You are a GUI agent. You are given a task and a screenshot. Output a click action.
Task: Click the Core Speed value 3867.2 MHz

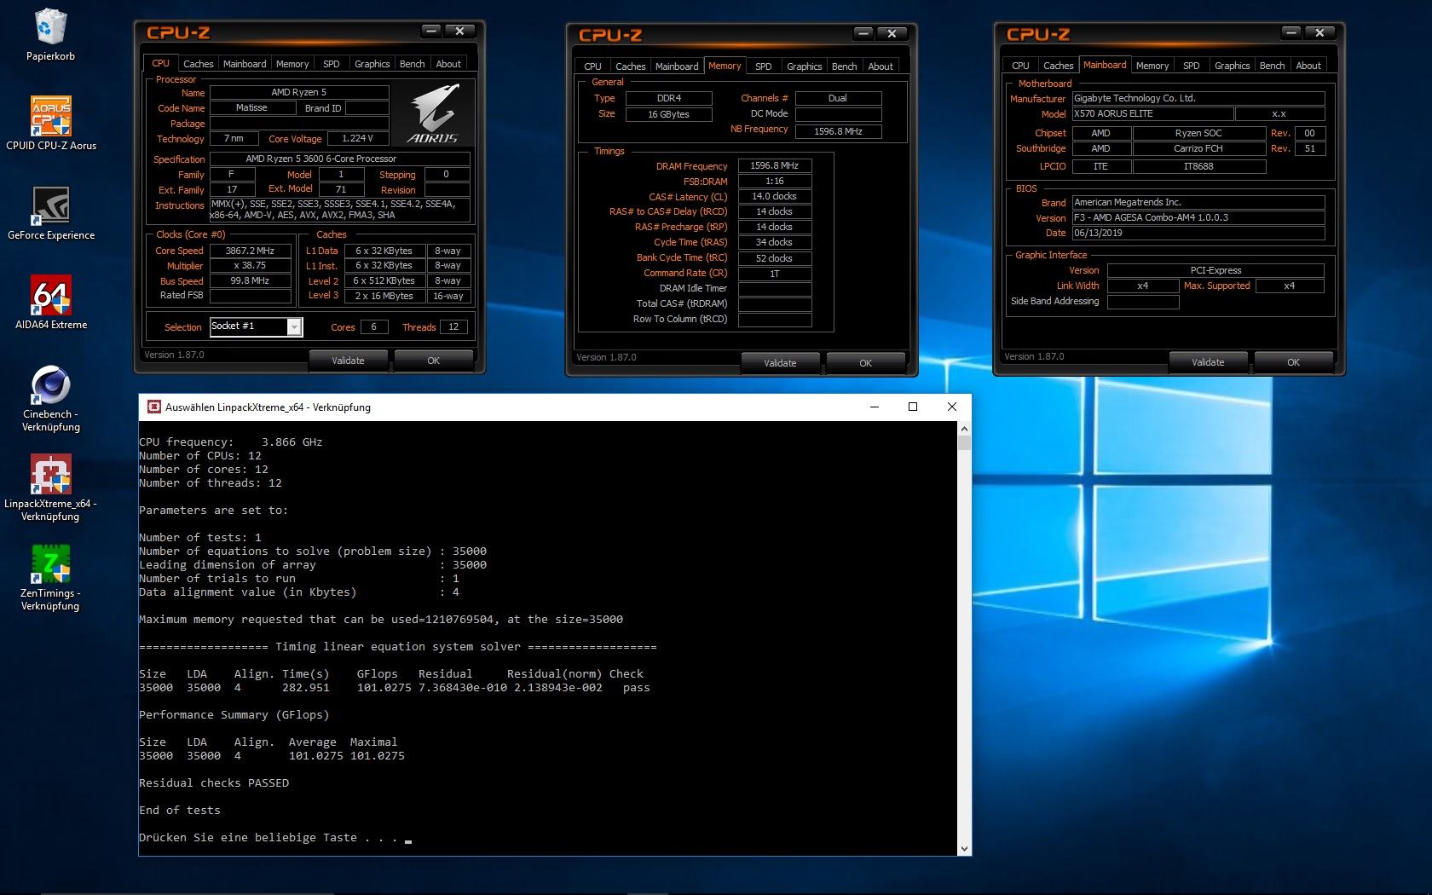250,251
